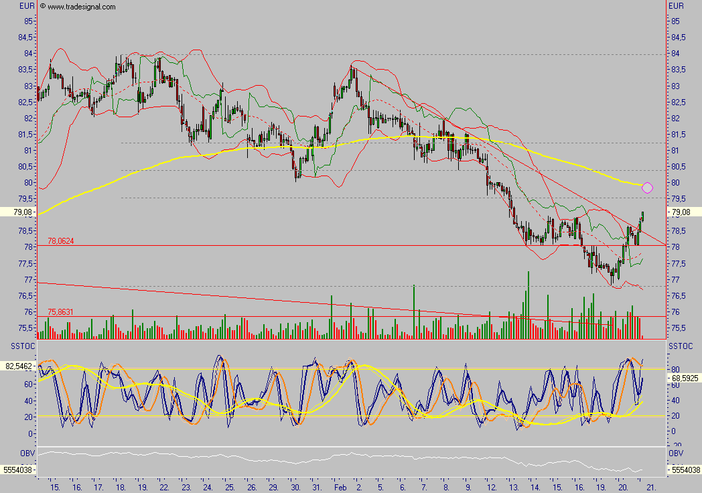702x493 pixels.
Task: Click the 23. date label
Action: coord(186,487)
